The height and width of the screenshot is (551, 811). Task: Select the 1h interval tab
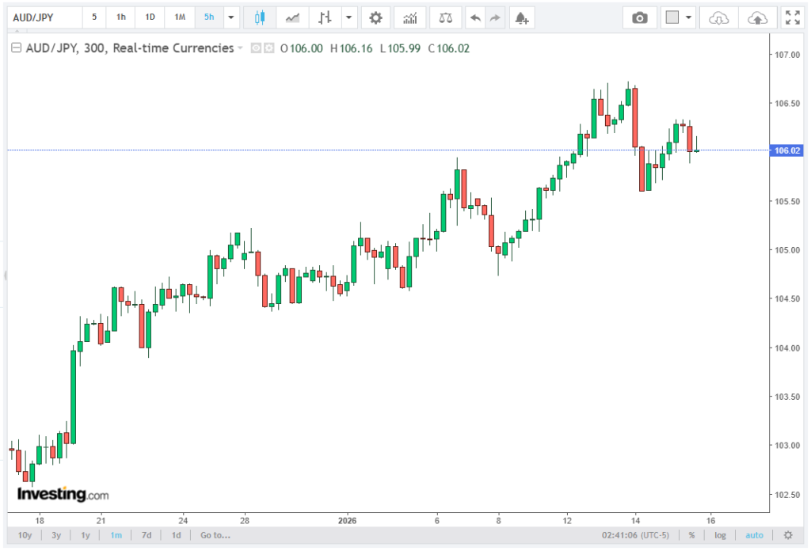click(x=121, y=17)
